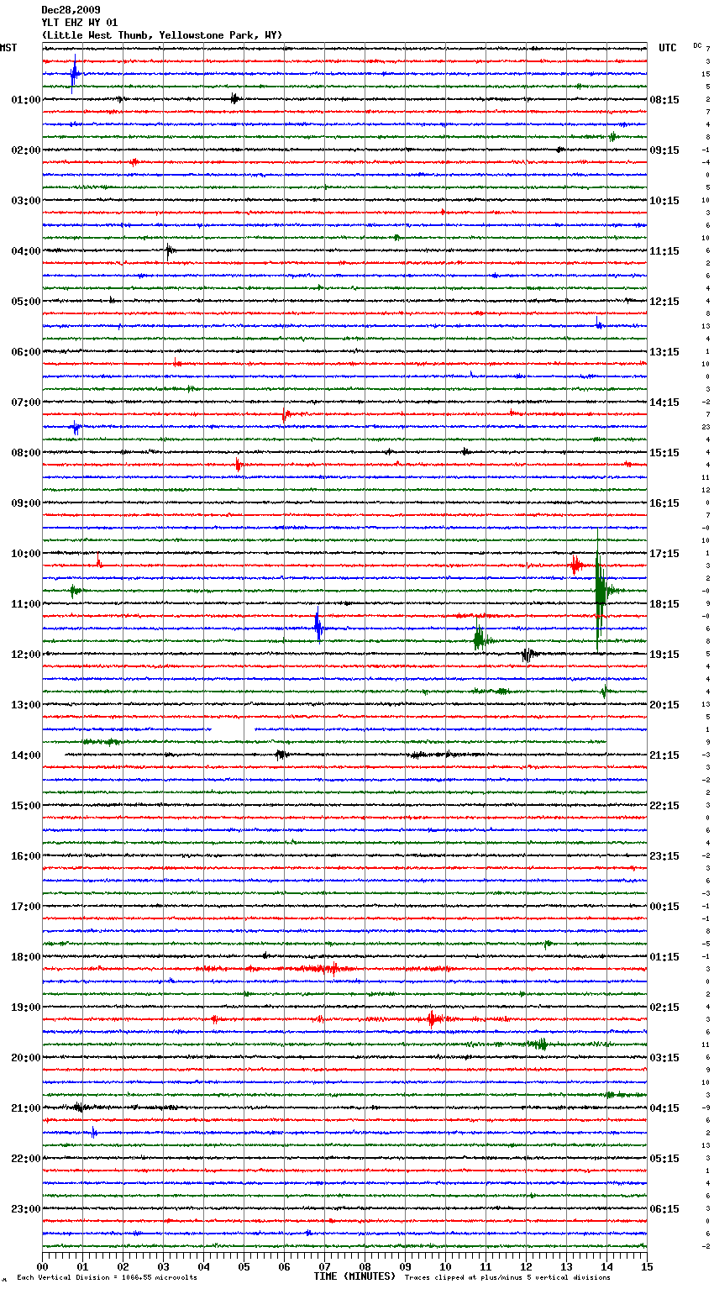
Task: Click the DC column header at top right
Action: point(697,45)
